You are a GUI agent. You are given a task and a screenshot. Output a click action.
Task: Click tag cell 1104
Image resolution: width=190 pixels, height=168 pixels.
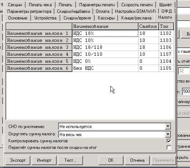(166, 61)
